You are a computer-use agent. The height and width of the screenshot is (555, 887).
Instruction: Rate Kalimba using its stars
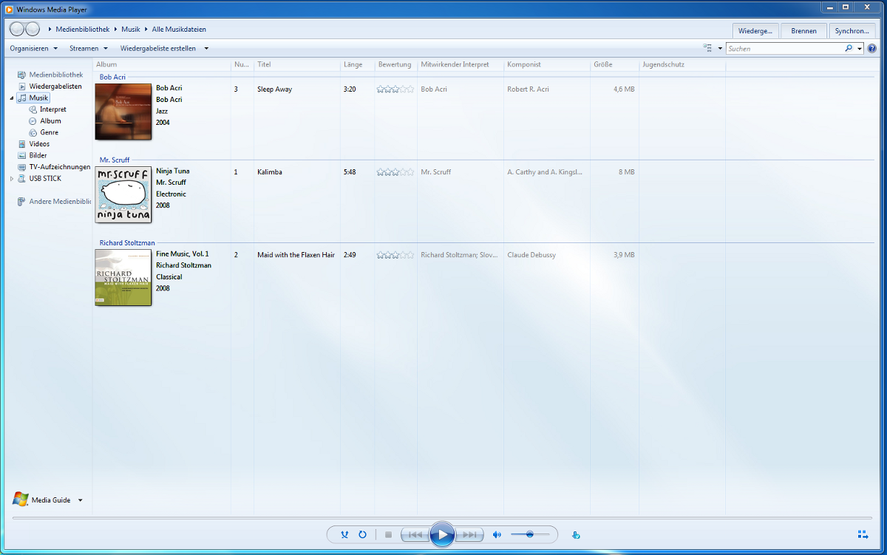click(395, 172)
